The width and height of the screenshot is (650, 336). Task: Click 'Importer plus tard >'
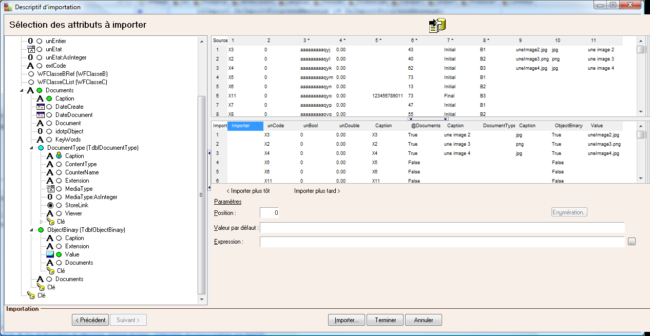coord(317,191)
